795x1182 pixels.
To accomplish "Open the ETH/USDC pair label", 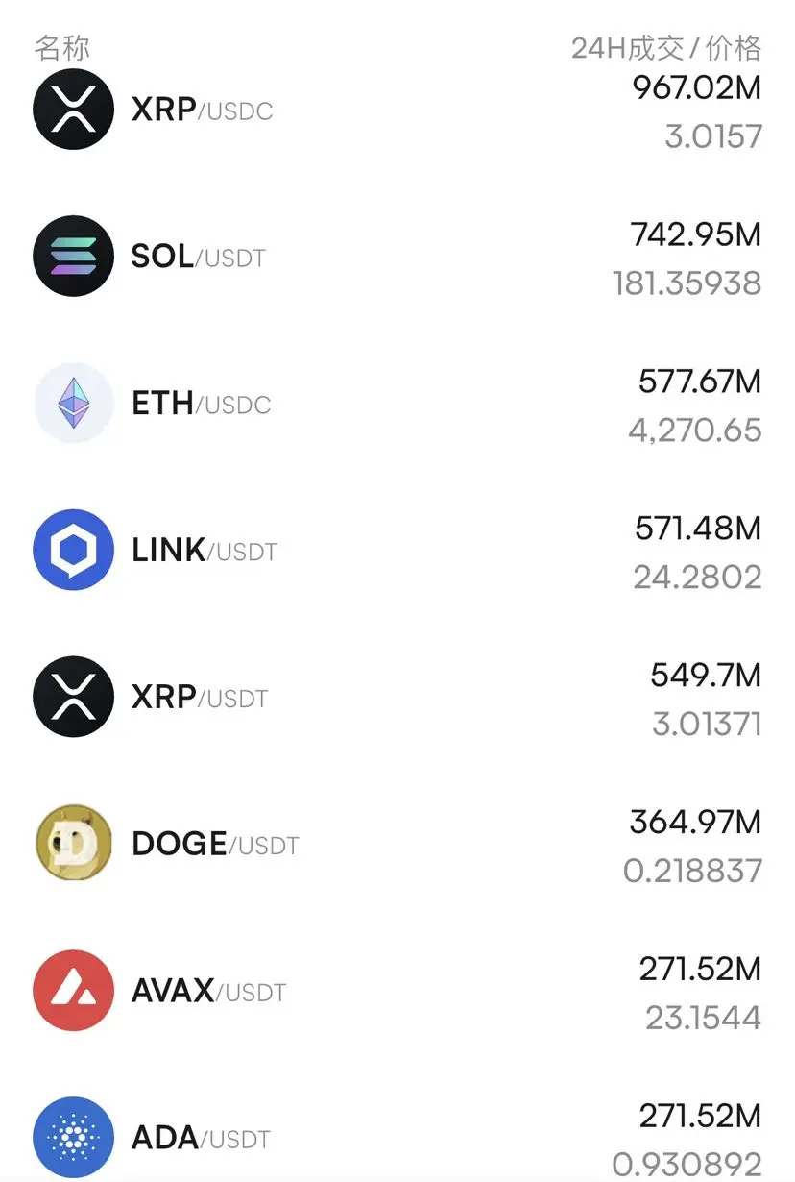I will pos(201,404).
